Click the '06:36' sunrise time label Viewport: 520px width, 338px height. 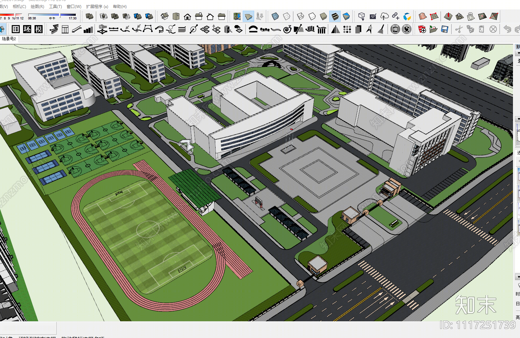(32, 18)
